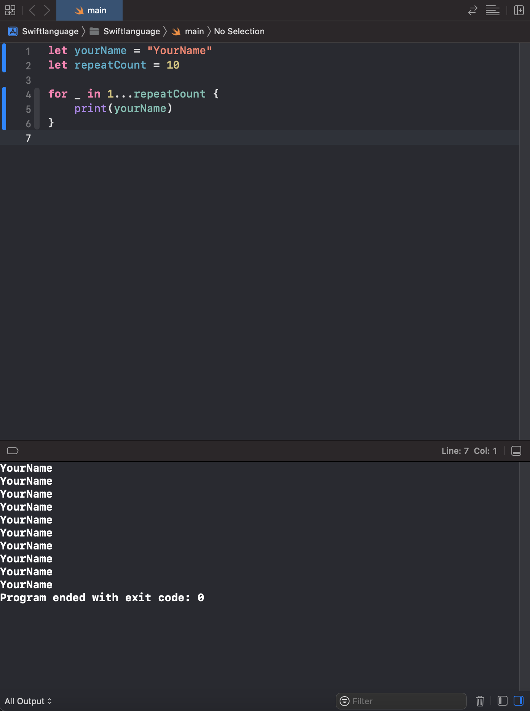Click the folder icon in breadcrumb

94,31
